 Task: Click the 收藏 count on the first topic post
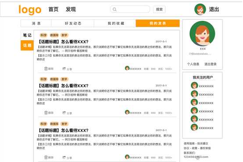(x=150, y=69)
